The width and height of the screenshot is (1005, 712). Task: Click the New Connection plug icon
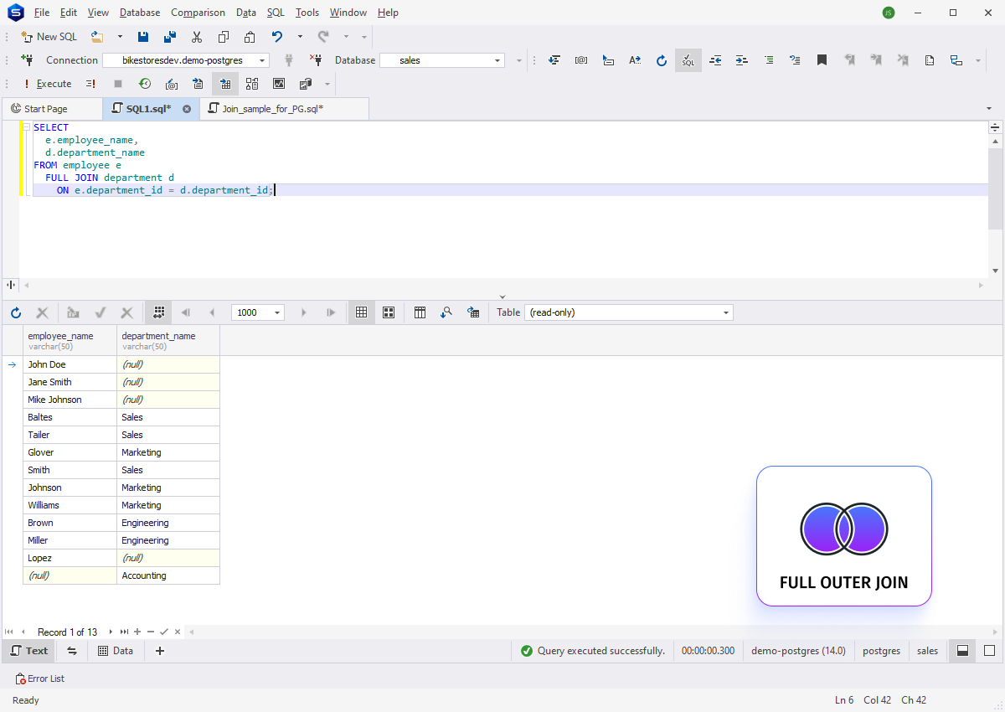coord(26,60)
